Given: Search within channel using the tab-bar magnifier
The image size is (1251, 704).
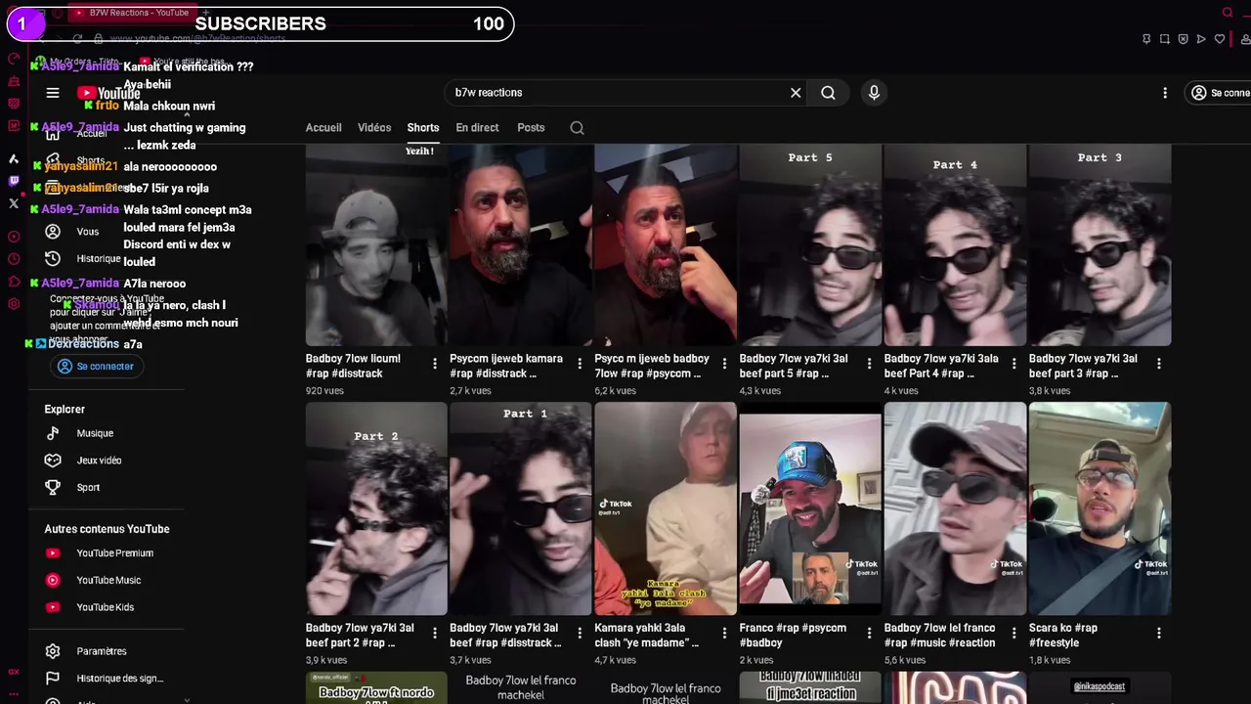Looking at the screenshot, I should coord(577,128).
